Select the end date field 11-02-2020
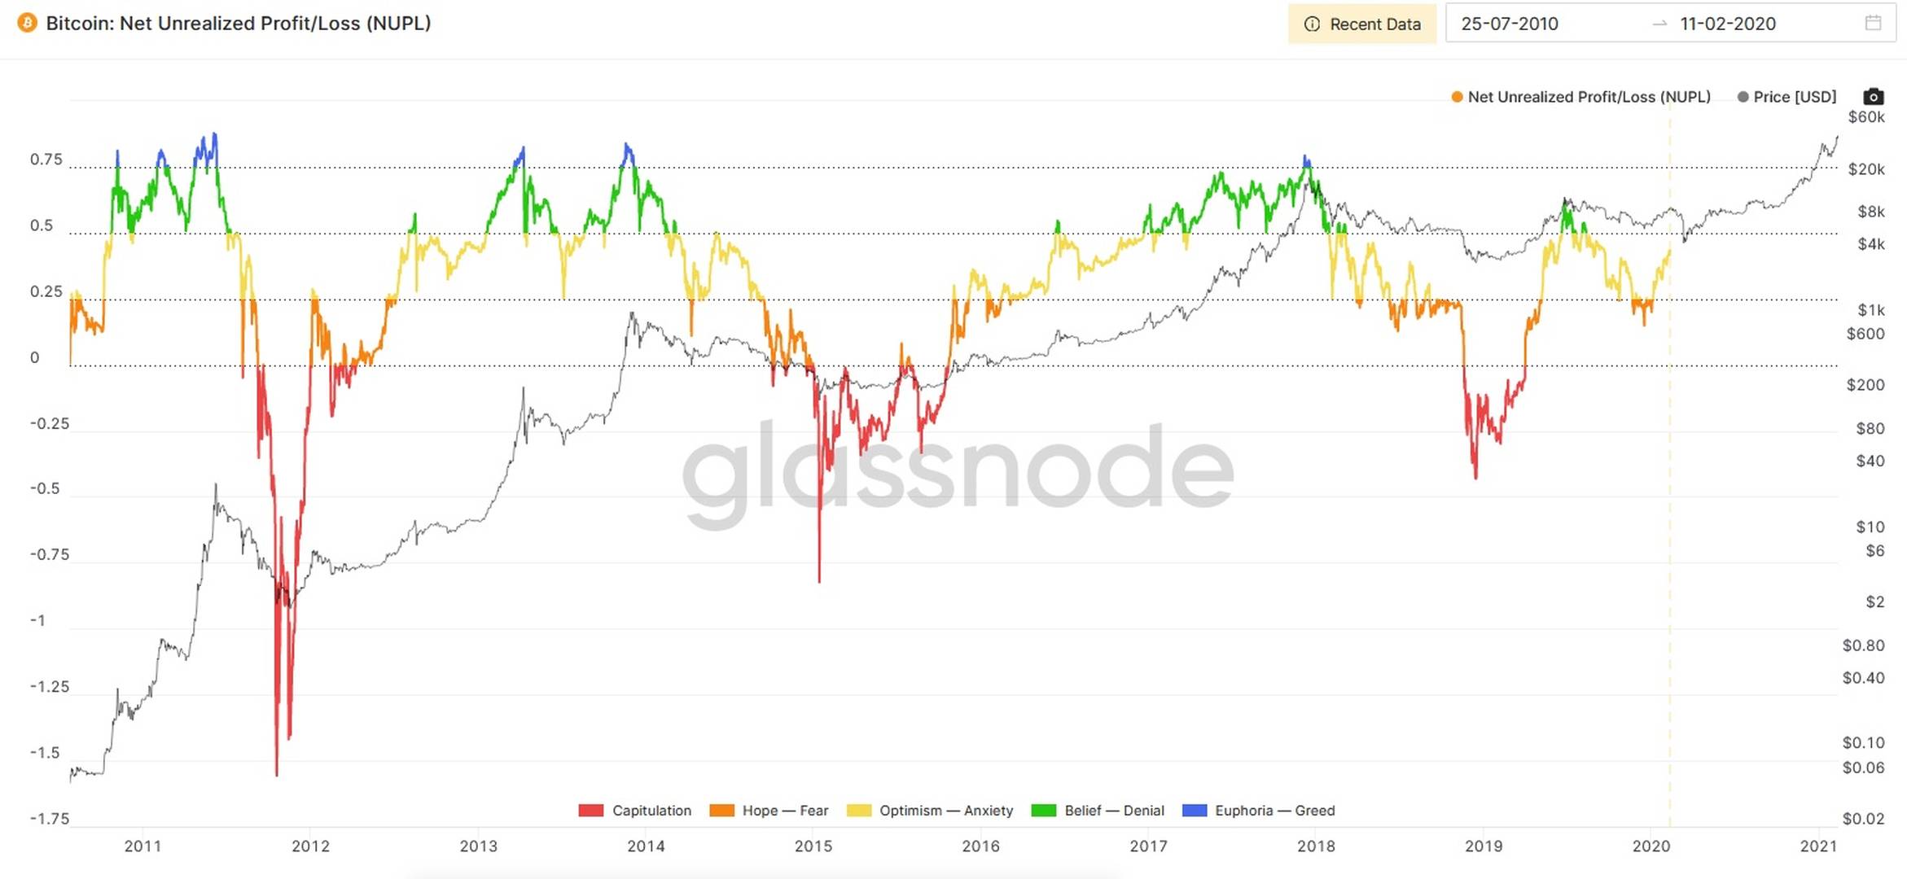1907x879 pixels. point(1727,24)
